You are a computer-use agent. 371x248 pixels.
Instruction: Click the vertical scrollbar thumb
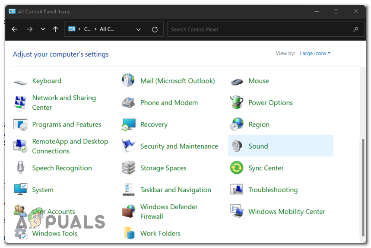pyautogui.click(x=363, y=188)
